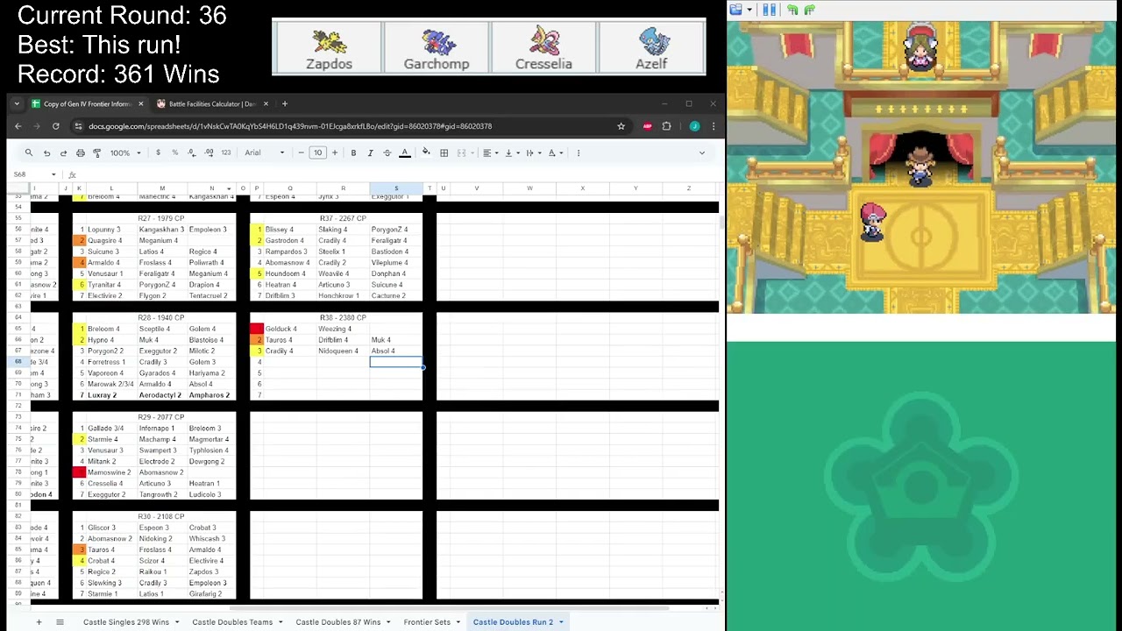1122x631 pixels.
Task: Open the three-dot more toolbar options
Action: point(578,152)
